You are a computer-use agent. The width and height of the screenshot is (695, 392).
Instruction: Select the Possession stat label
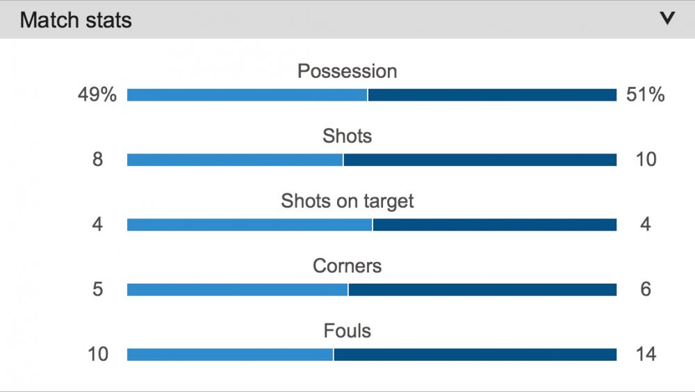point(347,72)
